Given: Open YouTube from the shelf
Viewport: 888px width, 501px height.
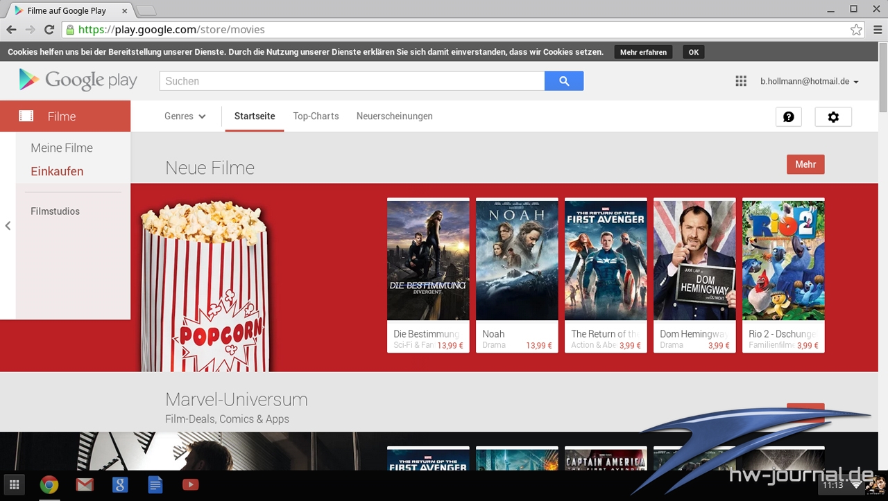Looking at the screenshot, I should pos(191,484).
